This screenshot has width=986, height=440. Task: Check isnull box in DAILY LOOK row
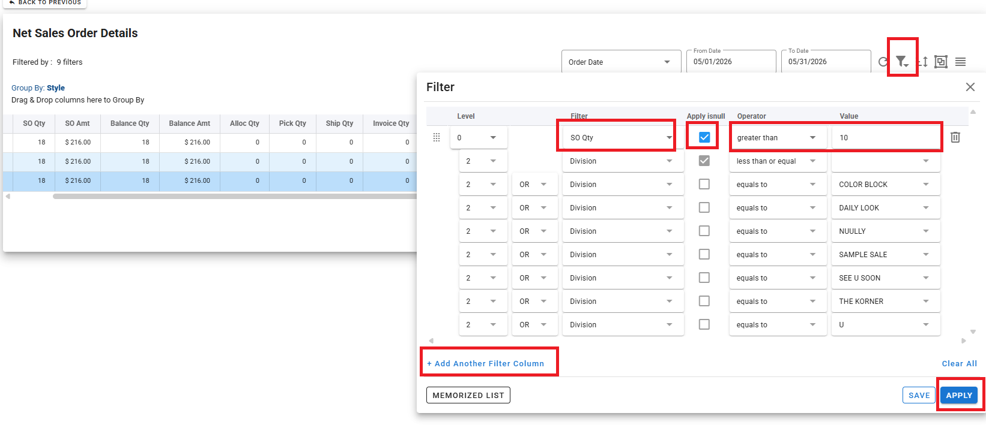tap(704, 207)
